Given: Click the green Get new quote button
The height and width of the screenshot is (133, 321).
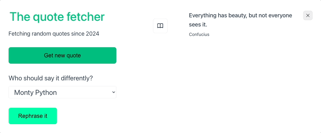Looking at the screenshot, I should coord(62,55).
